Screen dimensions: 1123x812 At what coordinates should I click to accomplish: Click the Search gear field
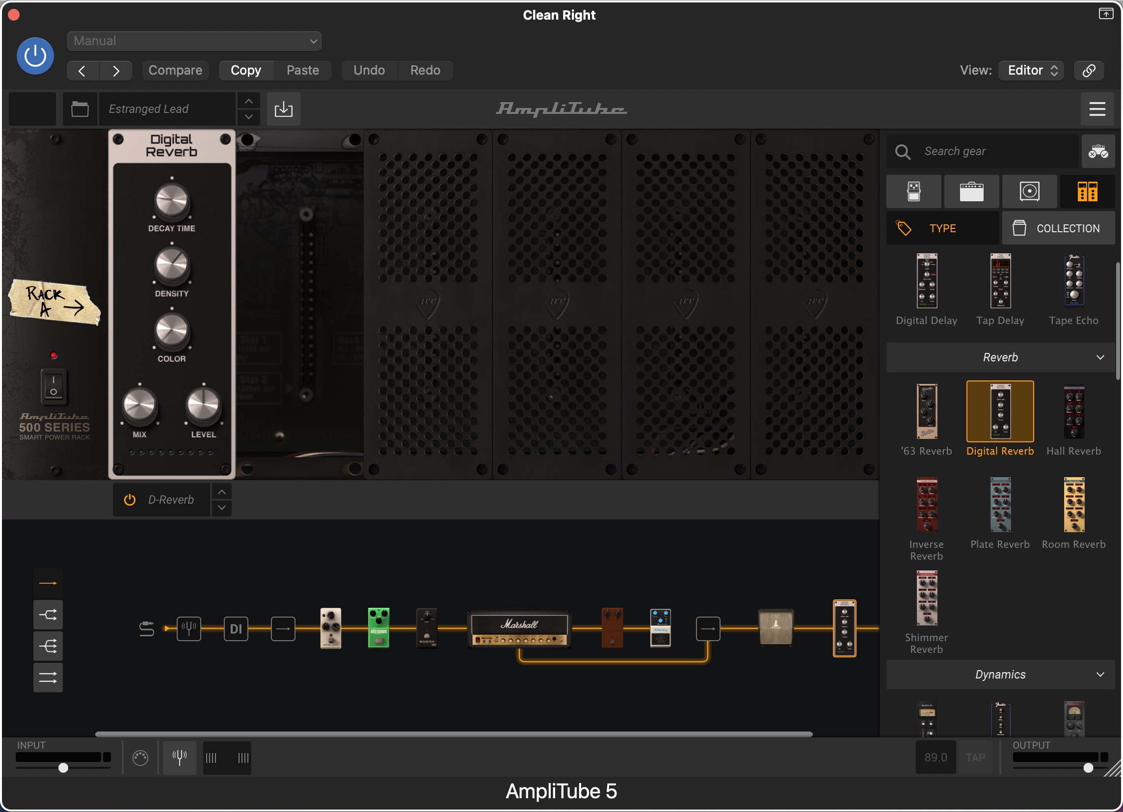(x=983, y=152)
